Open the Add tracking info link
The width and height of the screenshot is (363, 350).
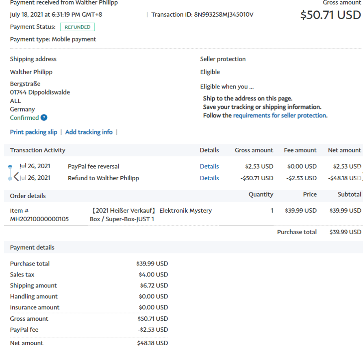[x=89, y=132]
